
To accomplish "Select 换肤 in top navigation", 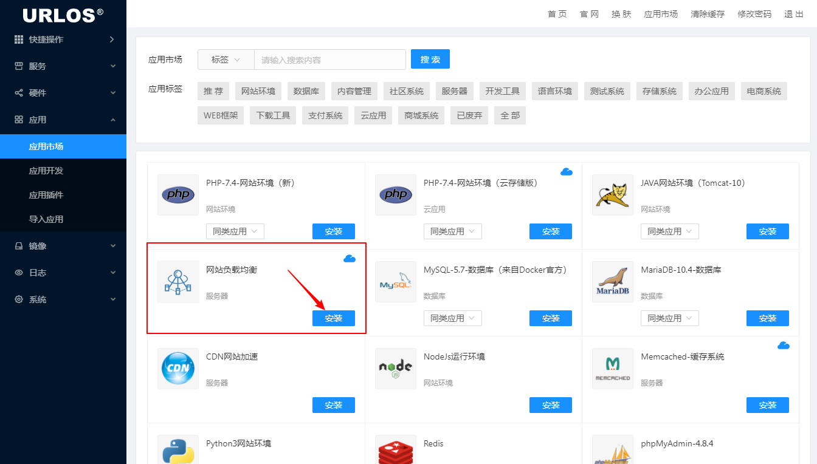I will (x=621, y=14).
